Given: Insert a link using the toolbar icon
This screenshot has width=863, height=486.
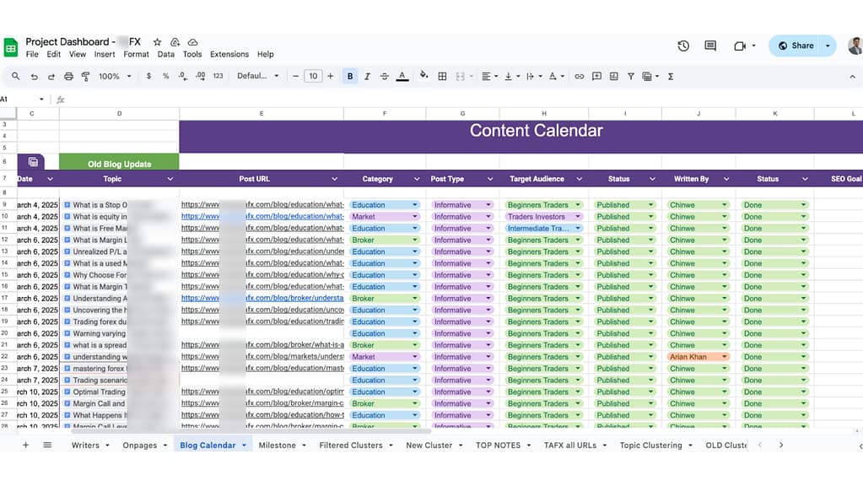Looking at the screenshot, I should click(580, 76).
